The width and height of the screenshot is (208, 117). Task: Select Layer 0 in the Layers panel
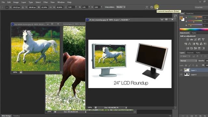point(194,74)
